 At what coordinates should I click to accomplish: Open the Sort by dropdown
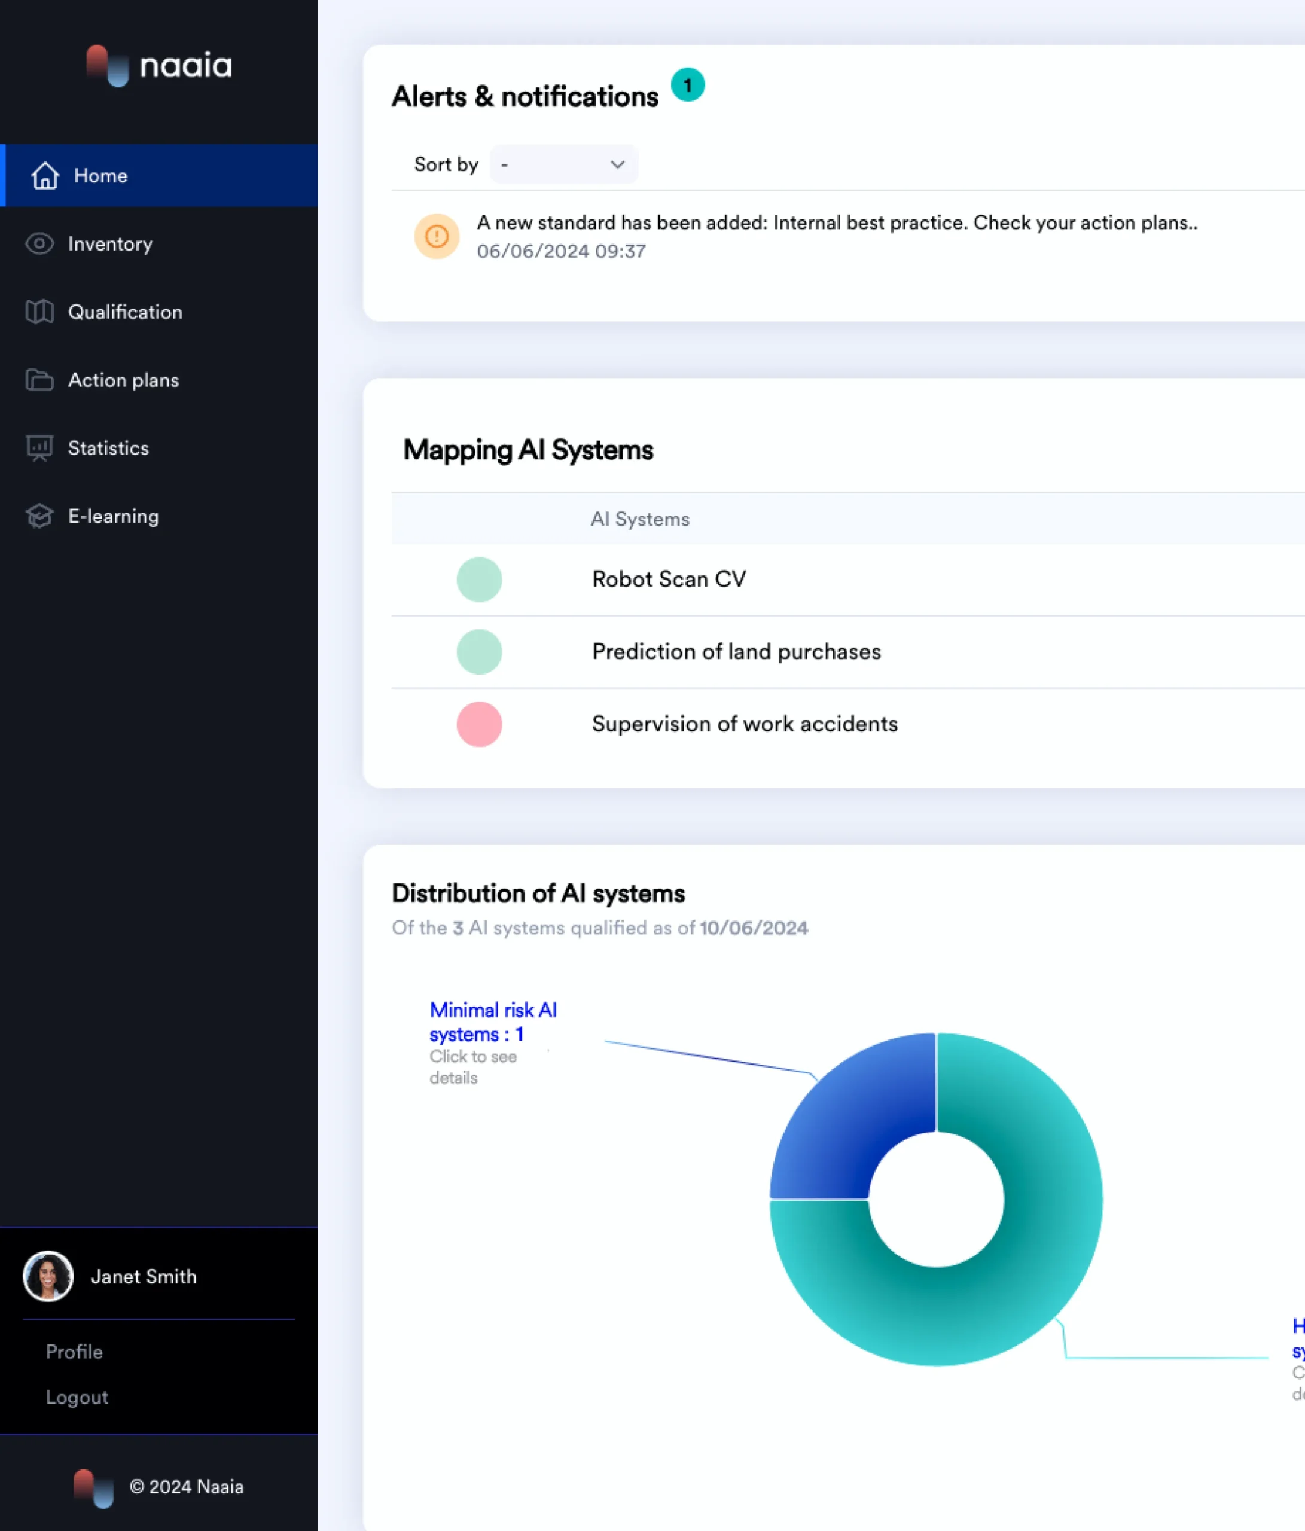click(x=563, y=165)
